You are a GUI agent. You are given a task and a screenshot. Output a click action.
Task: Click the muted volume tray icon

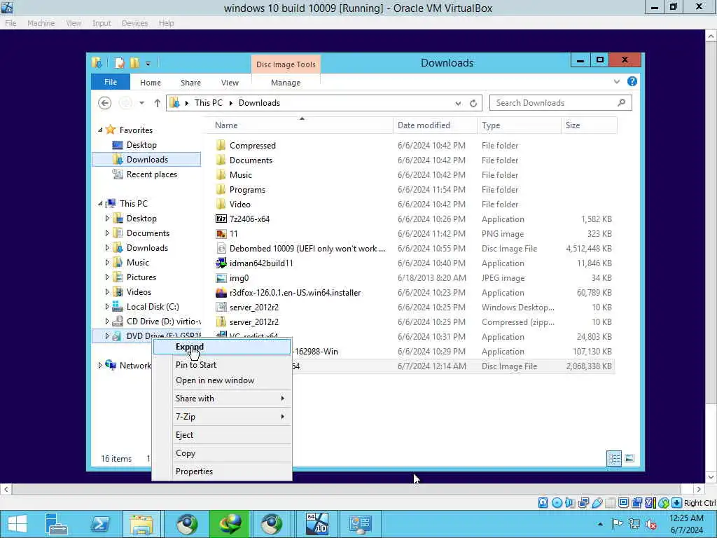click(651, 524)
